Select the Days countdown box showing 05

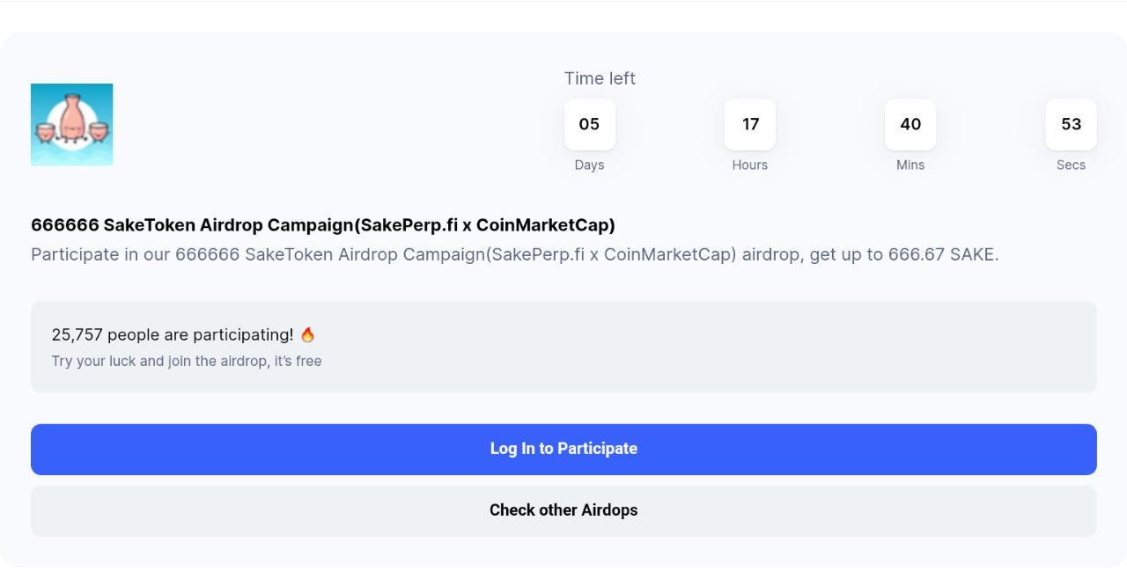tap(589, 124)
